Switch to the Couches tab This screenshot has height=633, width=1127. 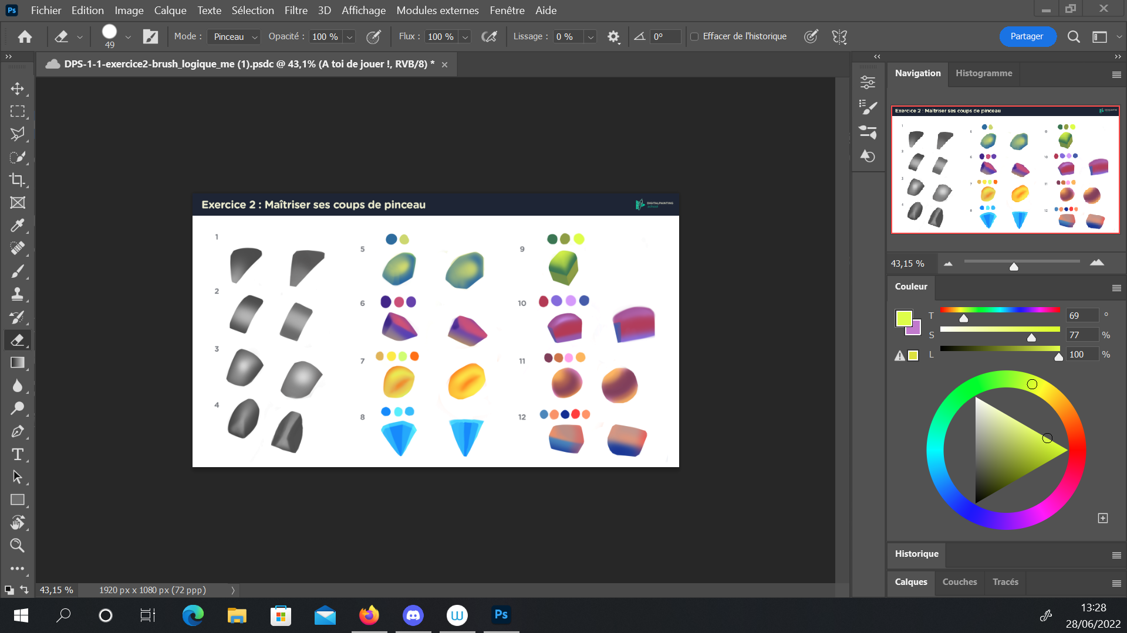(x=960, y=582)
